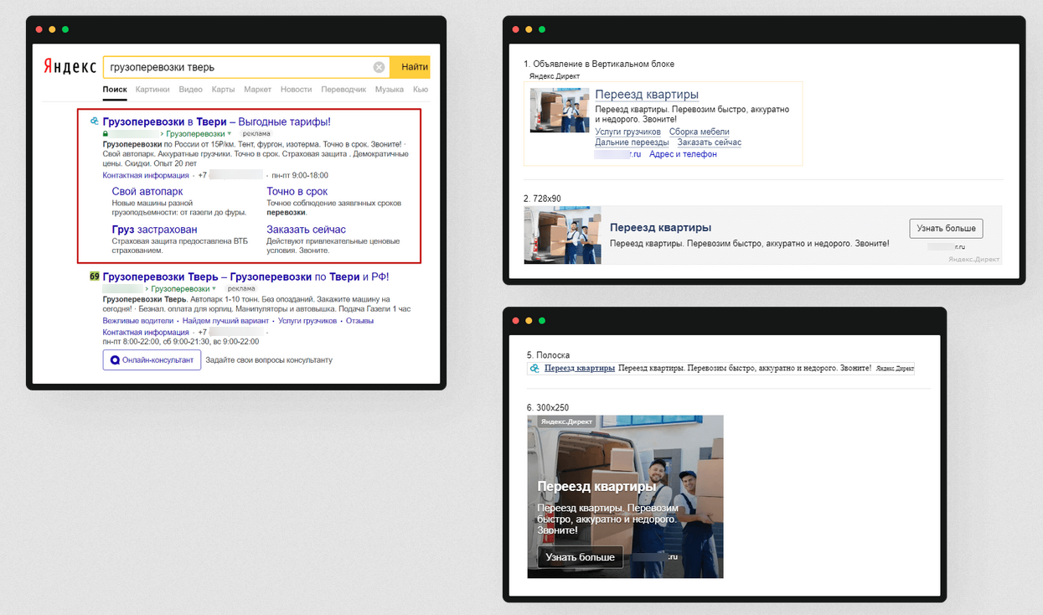Click the Отзывы link
Screen dimensions: 1043x615
pyautogui.click(x=359, y=321)
